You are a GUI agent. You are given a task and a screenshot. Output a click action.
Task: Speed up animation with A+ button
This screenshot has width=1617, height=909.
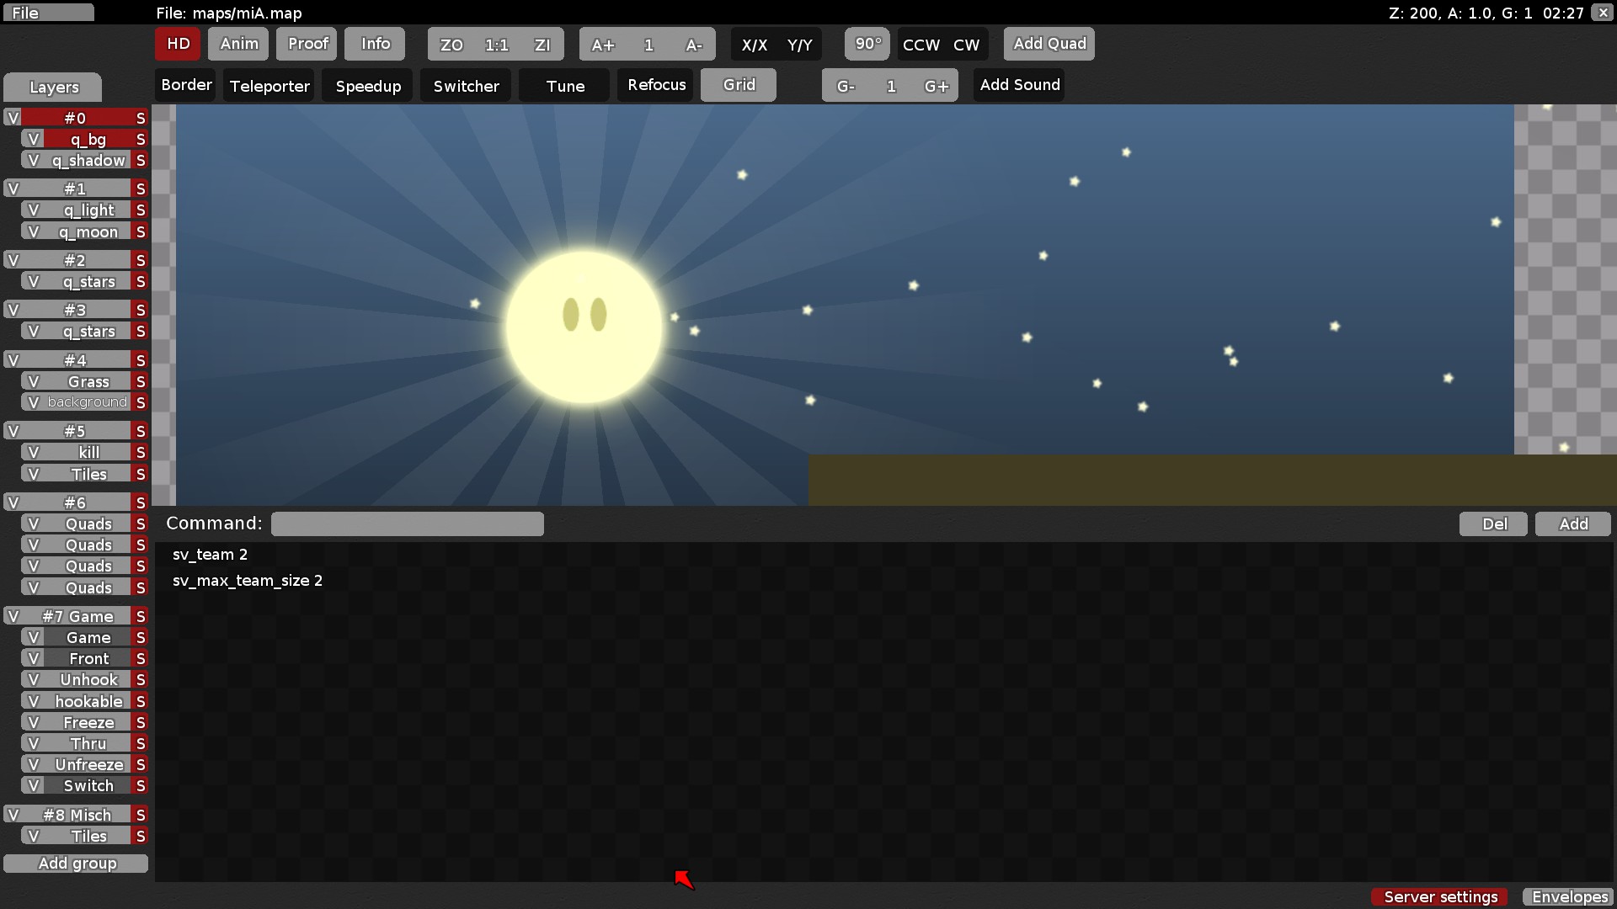click(x=603, y=45)
